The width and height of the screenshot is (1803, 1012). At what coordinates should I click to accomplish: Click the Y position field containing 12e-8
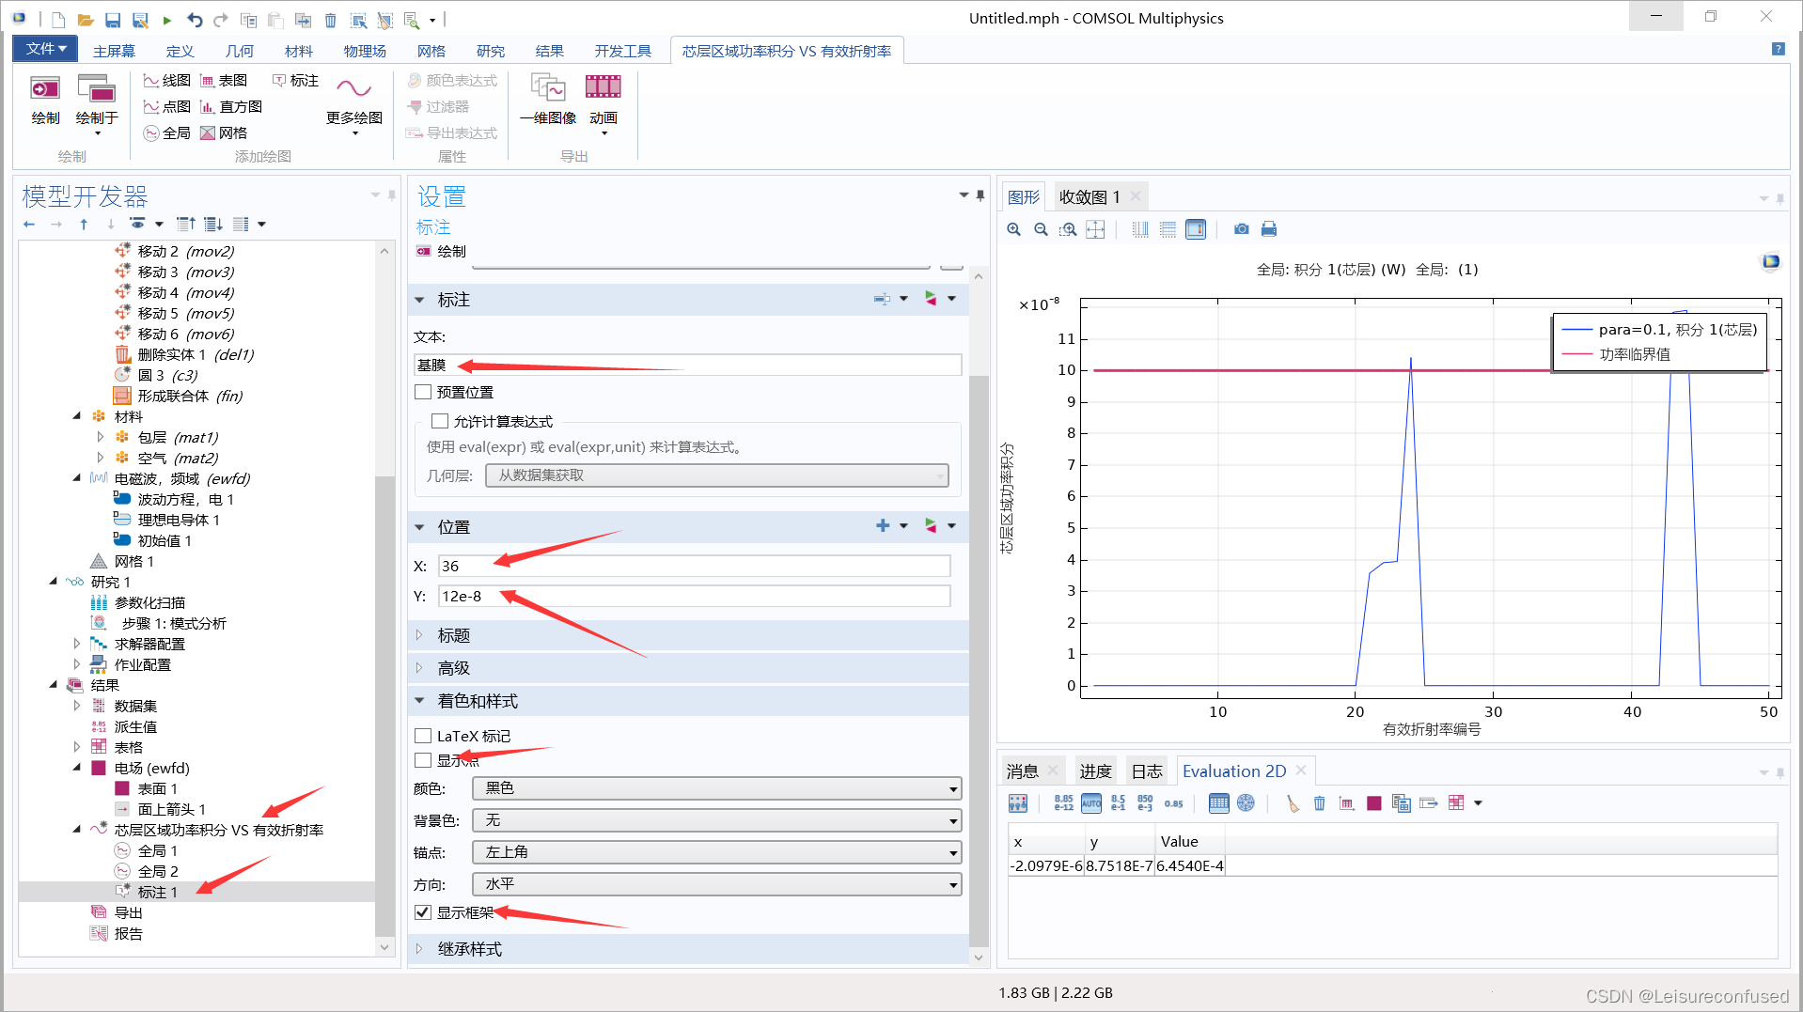pyautogui.click(x=694, y=596)
